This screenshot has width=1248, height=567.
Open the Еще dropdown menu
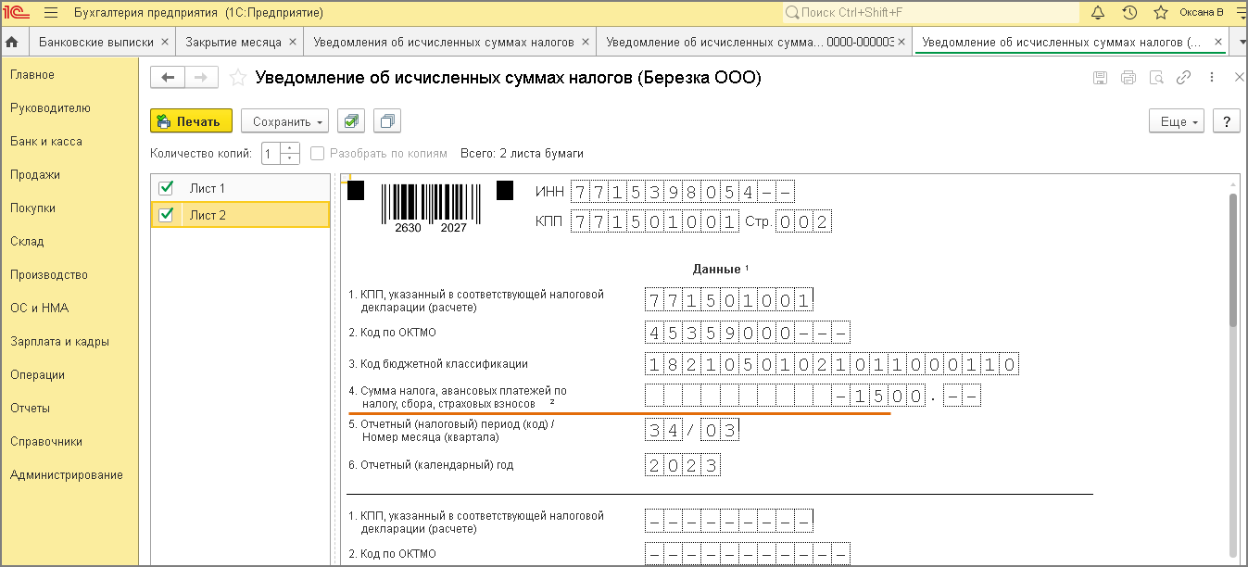(1176, 121)
